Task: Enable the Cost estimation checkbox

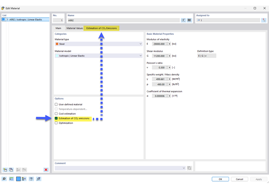Action: (x=56, y=113)
